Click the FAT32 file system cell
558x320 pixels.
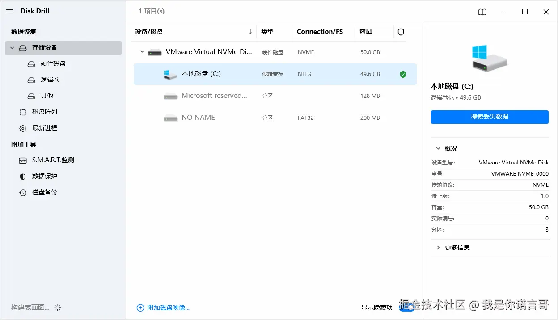(x=306, y=118)
